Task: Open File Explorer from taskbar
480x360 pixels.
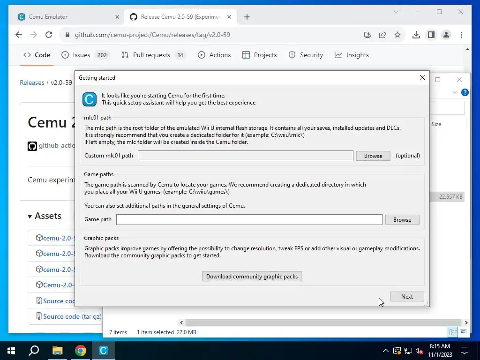Action: (x=57, y=351)
